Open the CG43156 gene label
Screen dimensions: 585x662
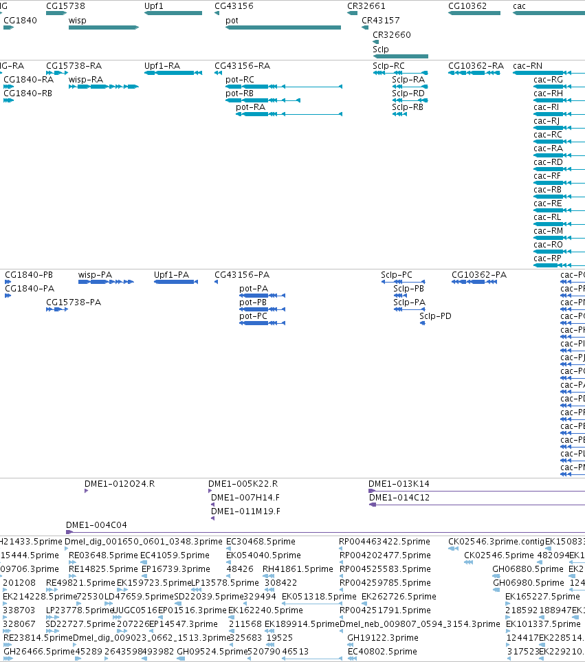(x=234, y=6)
